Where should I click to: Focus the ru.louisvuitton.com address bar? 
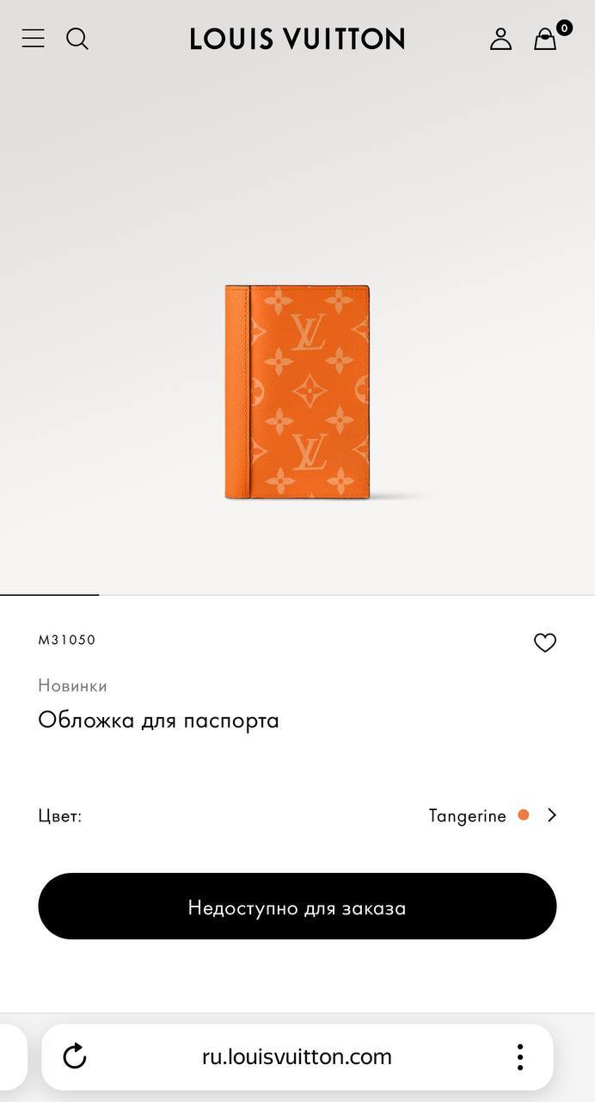pos(297,1056)
